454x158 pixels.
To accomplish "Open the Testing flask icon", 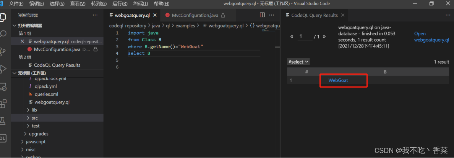I will pos(3,121).
